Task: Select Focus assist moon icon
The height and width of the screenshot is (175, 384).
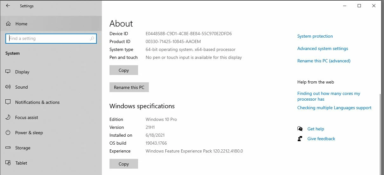Action: [8, 117]
